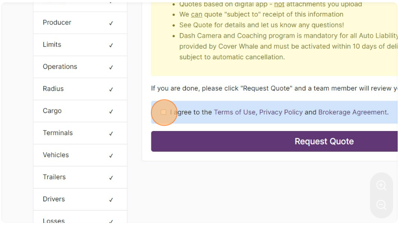Check the agree to terms checkbox
Image resolution: width=400 pixels, height=228 pixels.
pos(163,112)
